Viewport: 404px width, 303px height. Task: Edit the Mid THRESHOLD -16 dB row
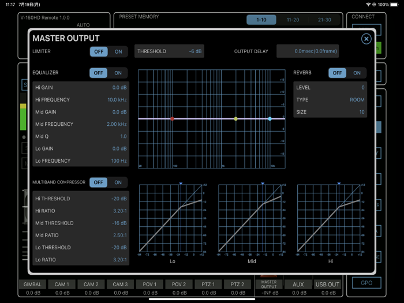[x=81, y=223]
